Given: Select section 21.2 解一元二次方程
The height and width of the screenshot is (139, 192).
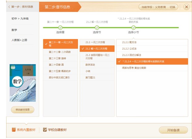Looking at the screenshot, I should pyautogui.click(x=97, y=49).
